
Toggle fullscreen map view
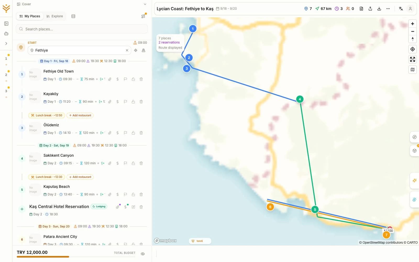(x=412, y=59)
